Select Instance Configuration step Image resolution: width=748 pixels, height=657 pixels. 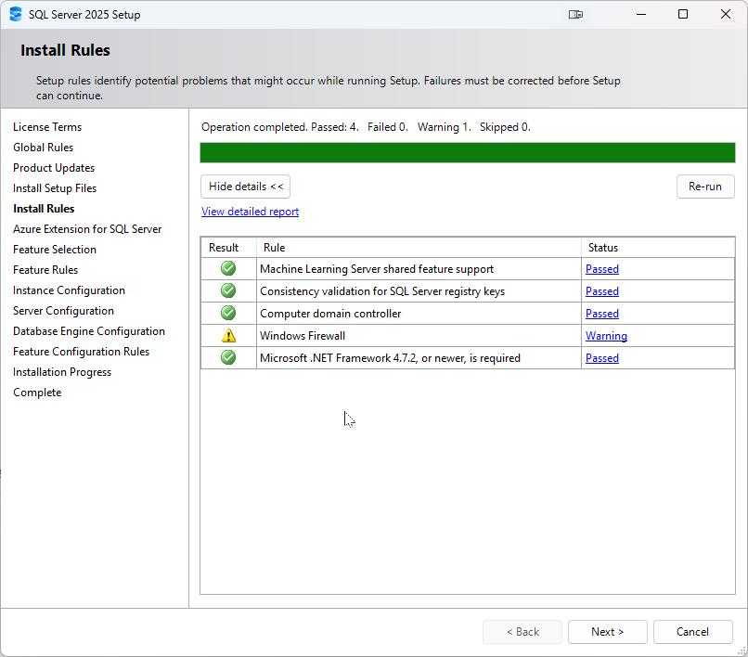[x=69, y=290]
